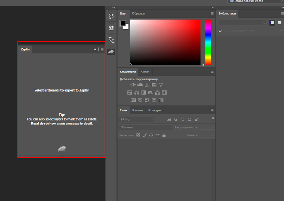Viewport: 284px width, 201px height.
Task: Lock all layer attributes (padlock icon)
Action: click(x=164, y=135)
